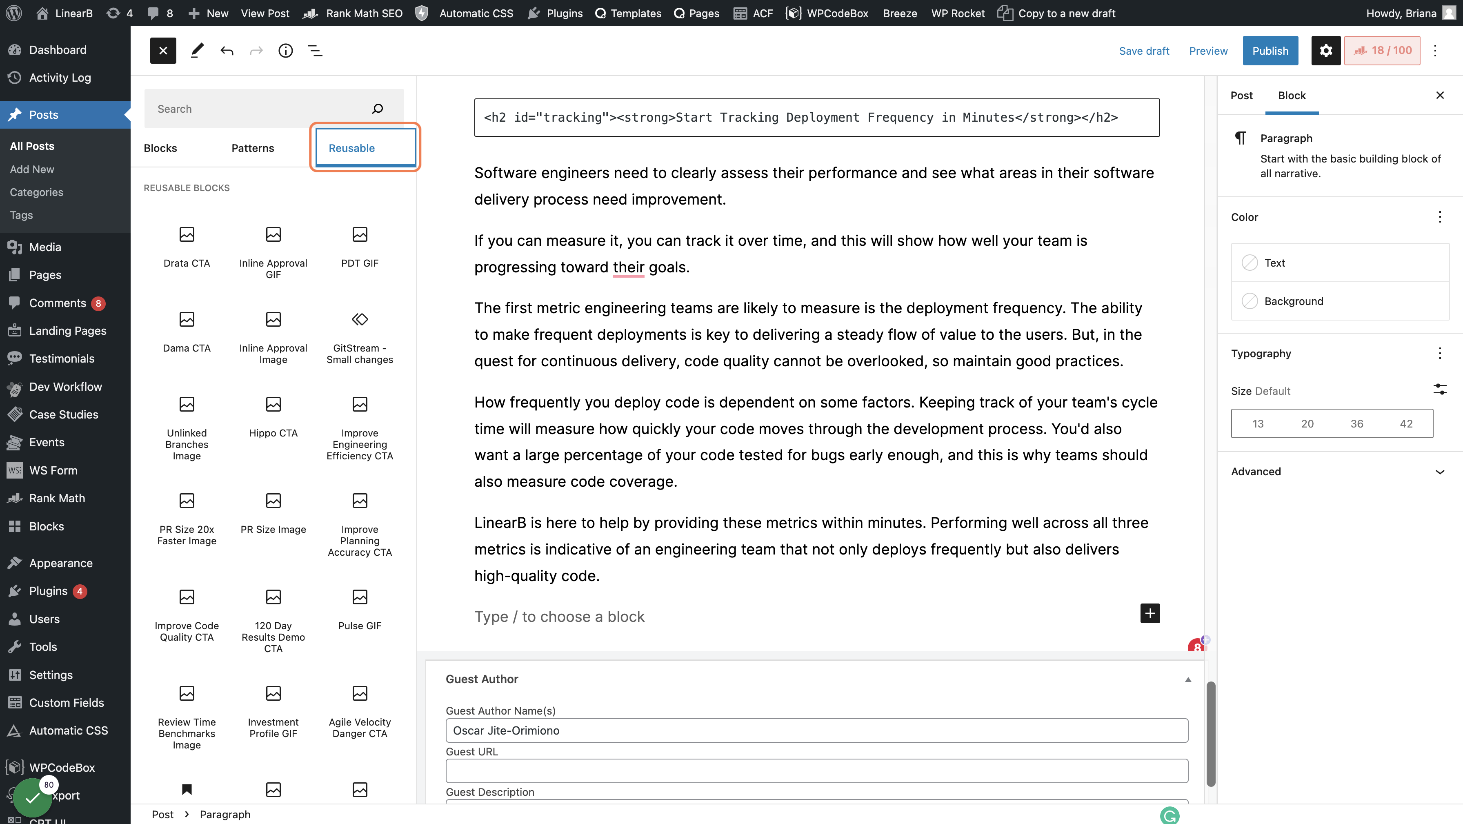Close the block inserter panel

(x=163, y=51)
